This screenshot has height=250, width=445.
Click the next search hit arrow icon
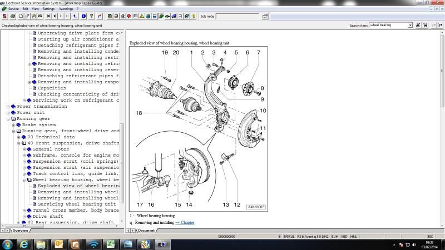tap(440, 25)
